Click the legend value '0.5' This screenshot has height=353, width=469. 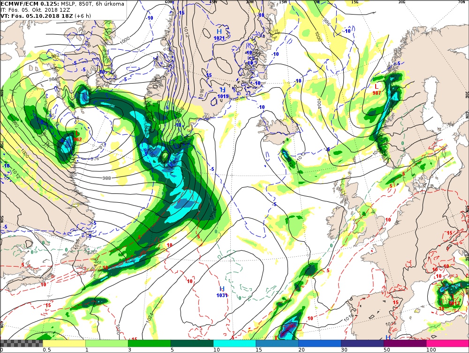[46, 350]
